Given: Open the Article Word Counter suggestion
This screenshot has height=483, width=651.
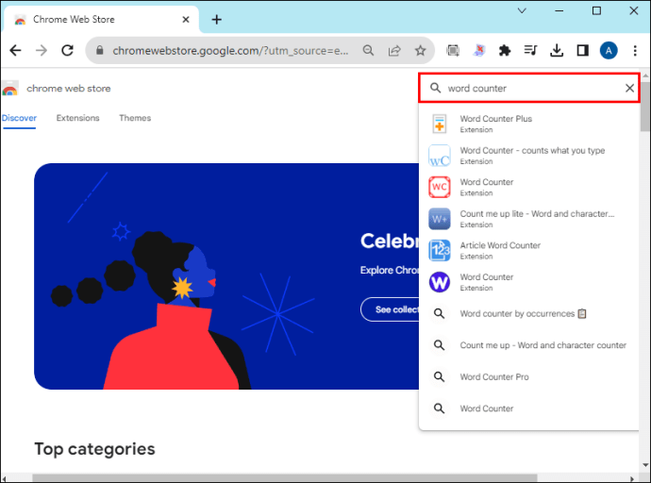Looking at the screenshot, I should [x=529, y=250].
